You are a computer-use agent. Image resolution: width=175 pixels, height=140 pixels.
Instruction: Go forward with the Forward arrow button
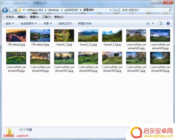click(x=11, y=10)
